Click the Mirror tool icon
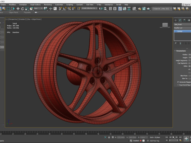191x143 pixels. click(x=101, y=9)
